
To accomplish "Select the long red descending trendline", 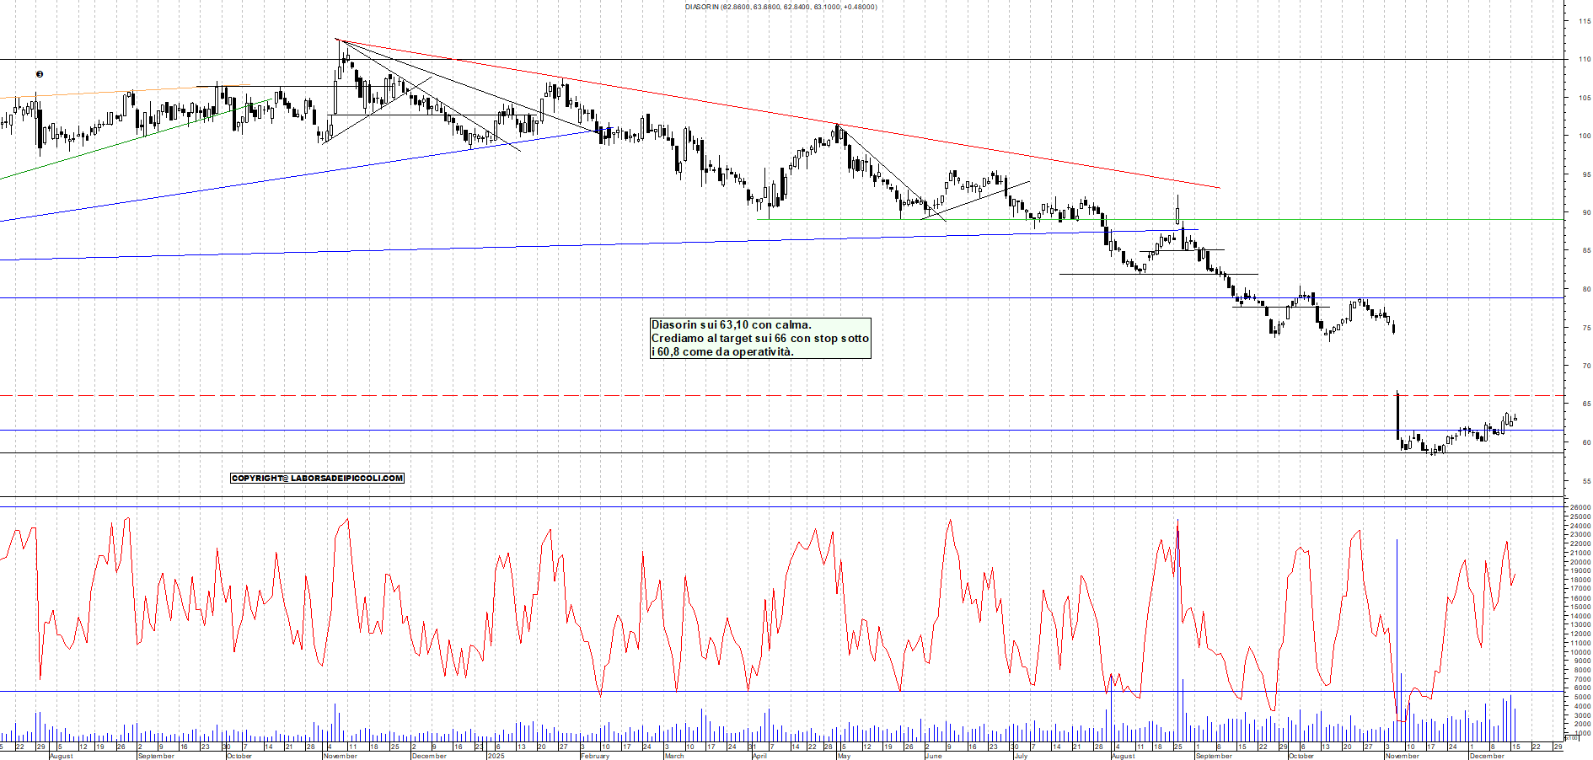I will point(759,110).
